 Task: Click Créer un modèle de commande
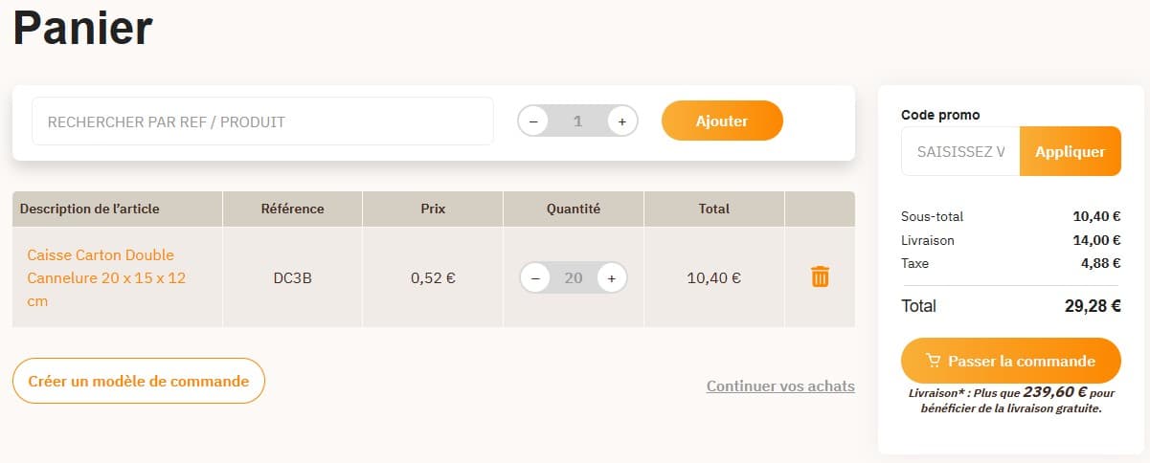(139, 381)
